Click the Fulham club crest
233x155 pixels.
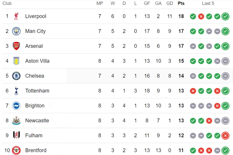point(16,135)
